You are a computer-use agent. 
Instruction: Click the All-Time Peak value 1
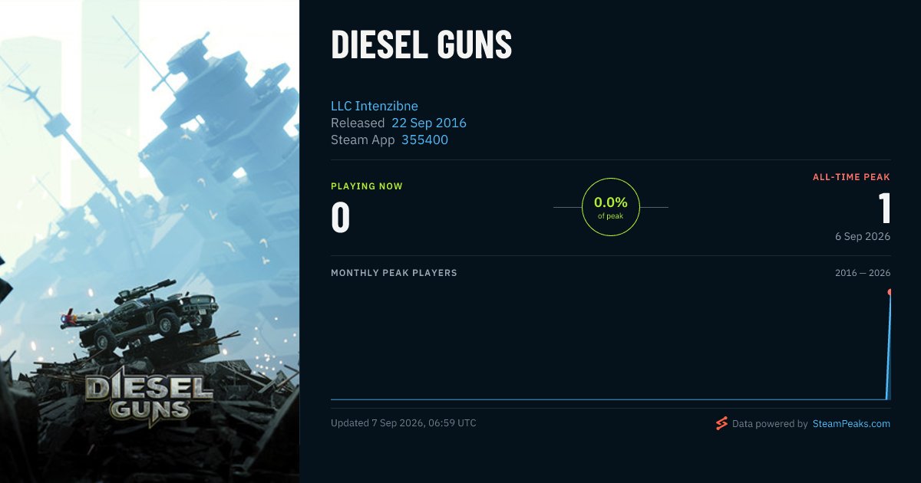click(884, 208)
